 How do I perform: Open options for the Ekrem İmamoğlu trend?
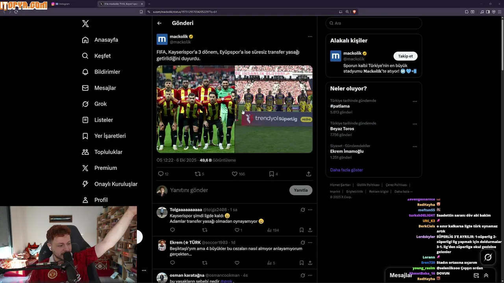pyautogui.click(x=415, y=147)
